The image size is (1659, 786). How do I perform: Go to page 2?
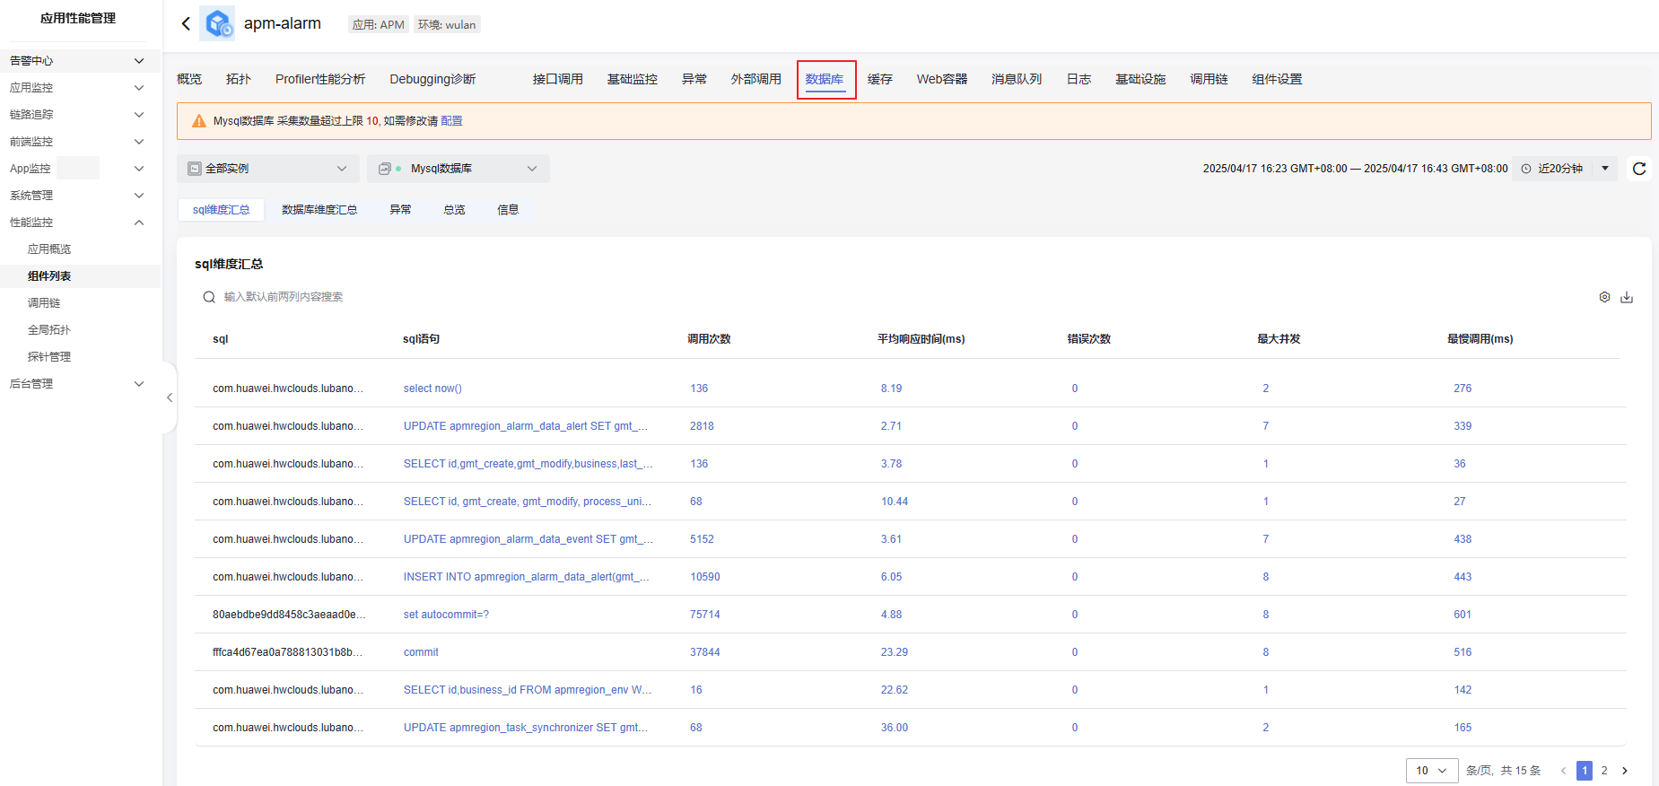(1604, 771)
